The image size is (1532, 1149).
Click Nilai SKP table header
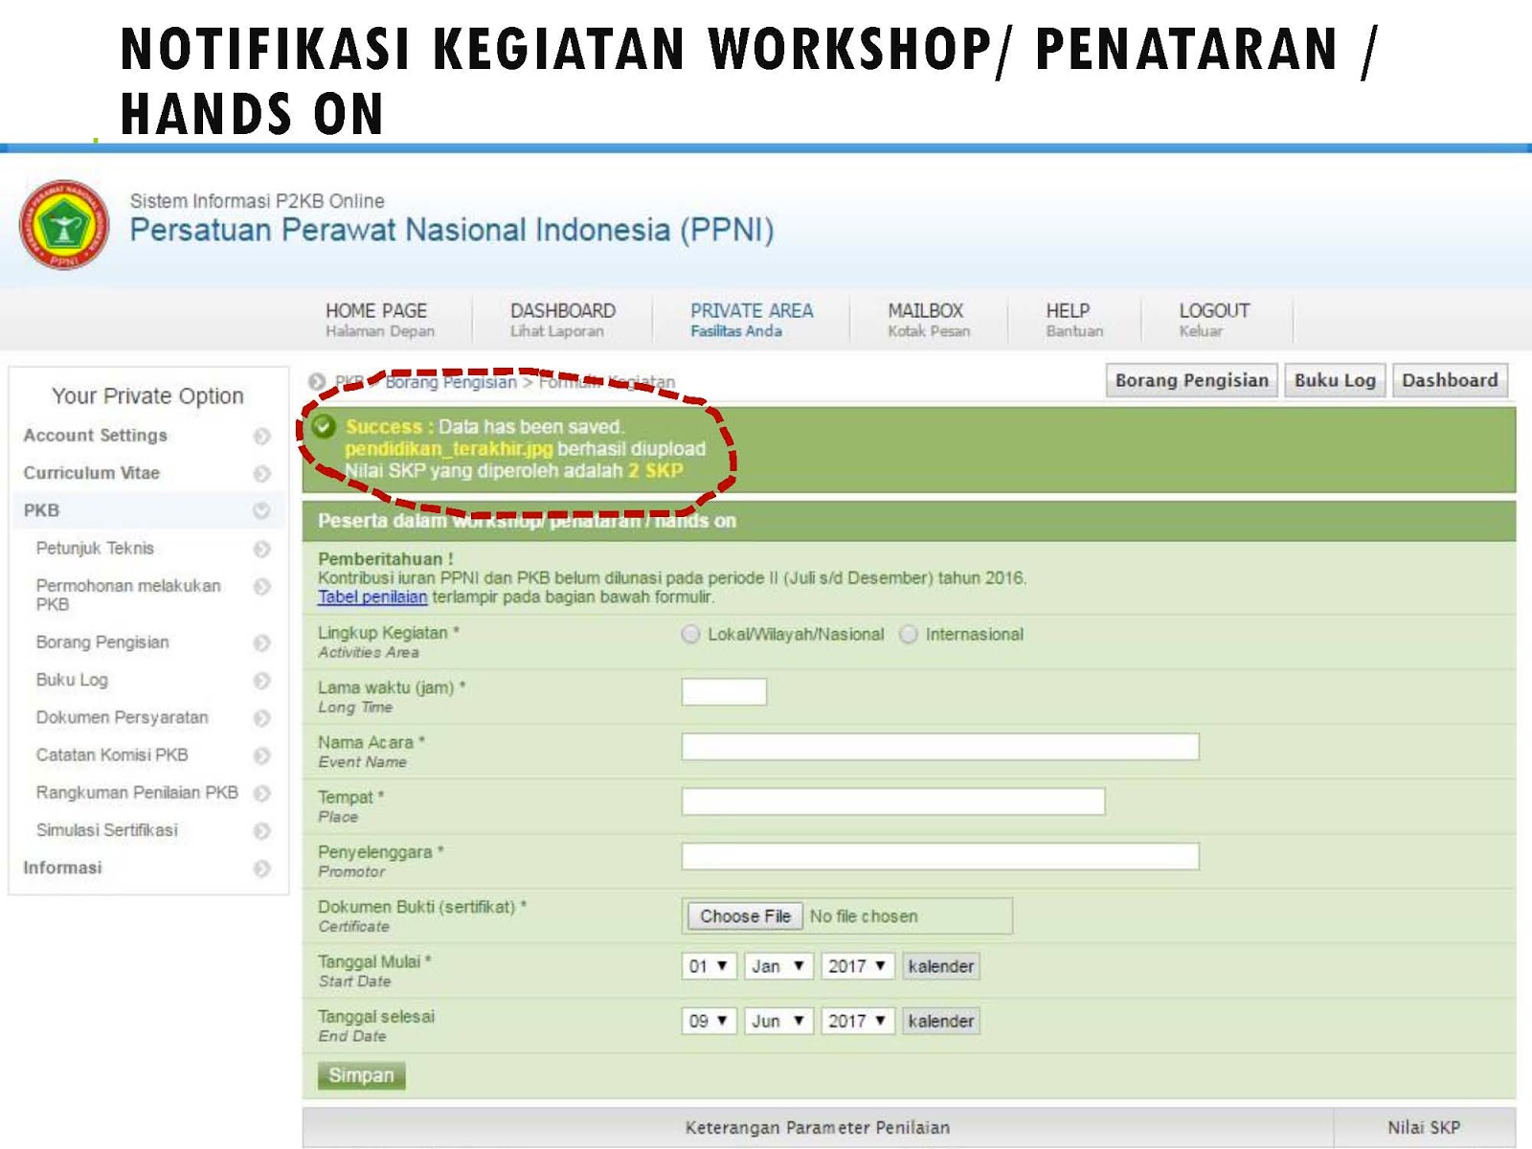click(1424, 1128)
